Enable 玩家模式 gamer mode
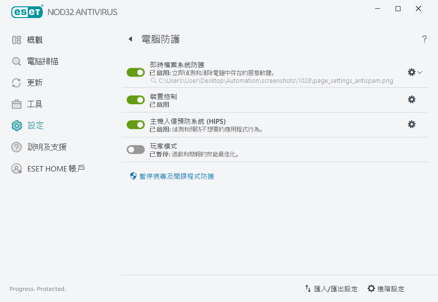The image size is (438, 302). [135, 149]
